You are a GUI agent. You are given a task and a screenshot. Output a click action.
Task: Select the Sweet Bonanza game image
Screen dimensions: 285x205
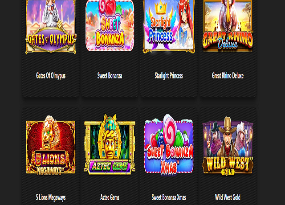click(x=110, y=25)
